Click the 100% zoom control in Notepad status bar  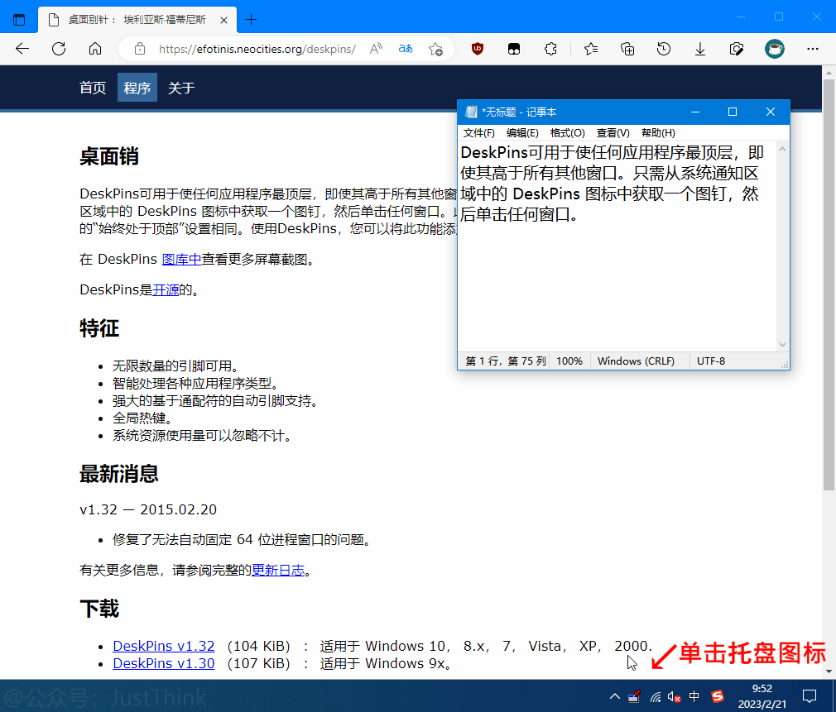(569, 361)
